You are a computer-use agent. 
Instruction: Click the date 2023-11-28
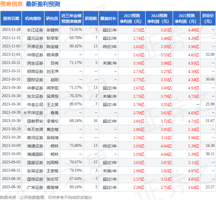coord(11,30)
